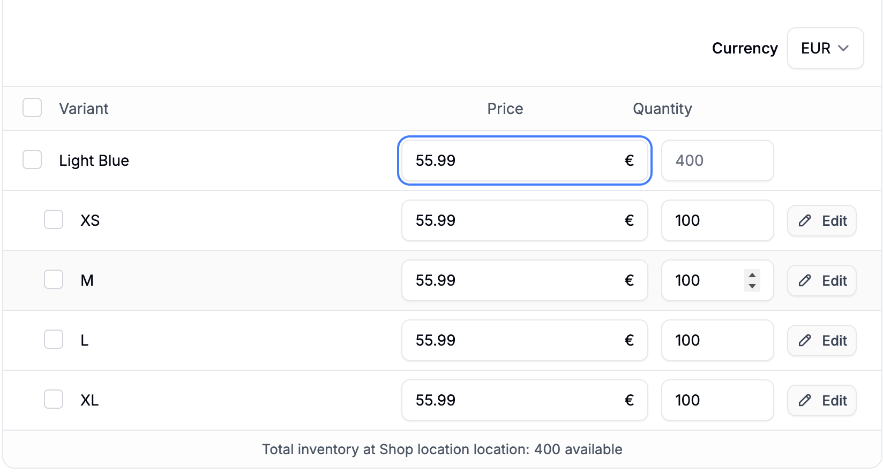Viewport: 883px width, 474px height.
Task: Click the pencil icon in XL row
Action: tap(805, 401)
